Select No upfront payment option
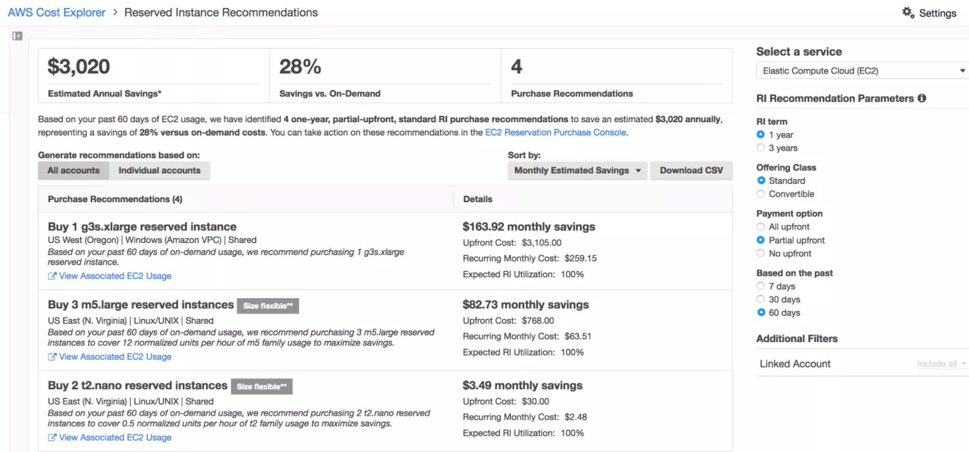 click(760, 253)
